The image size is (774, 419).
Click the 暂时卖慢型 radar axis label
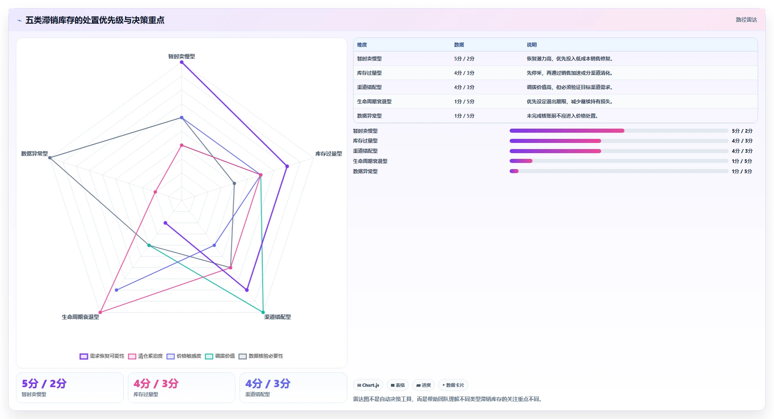(181, 56)
